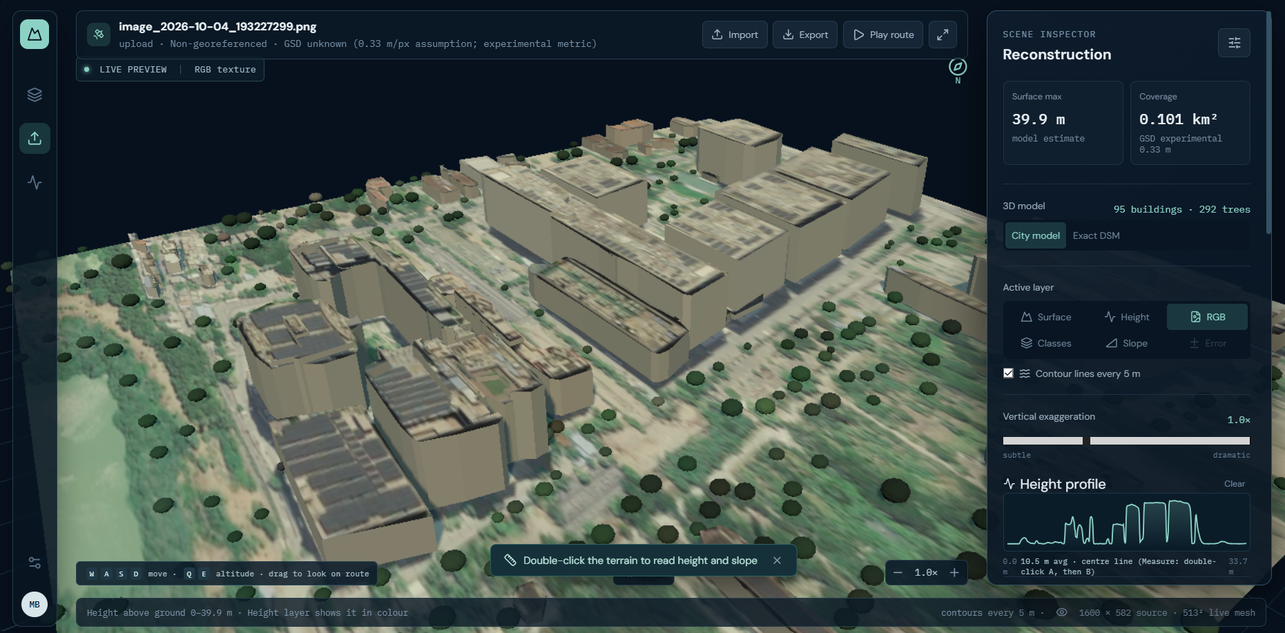The image size is (1285, 633).
Task: Click the Height profile chart
Action: [1126, 522]
